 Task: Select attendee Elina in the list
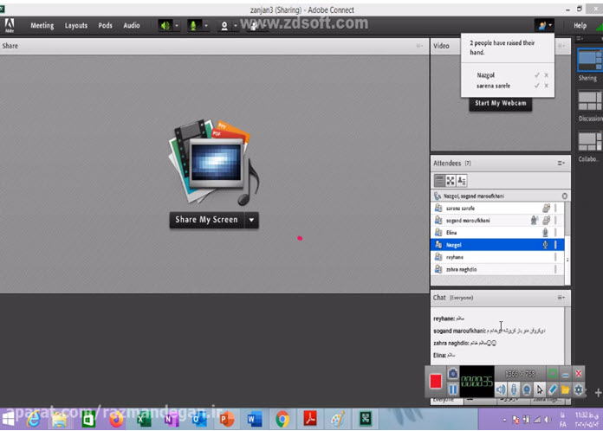497,233
